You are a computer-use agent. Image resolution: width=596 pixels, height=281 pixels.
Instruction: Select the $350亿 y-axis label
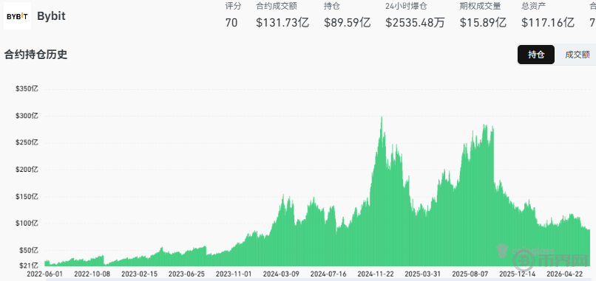coord(27,89)
